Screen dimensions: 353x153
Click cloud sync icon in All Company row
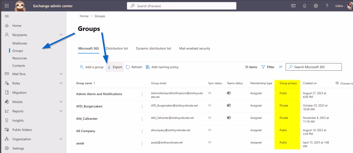coord(210,130)
